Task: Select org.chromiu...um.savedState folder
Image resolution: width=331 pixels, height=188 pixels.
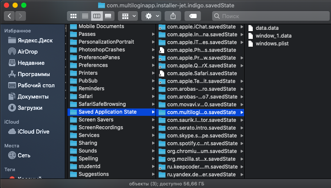Action: (x=201, y=151)
